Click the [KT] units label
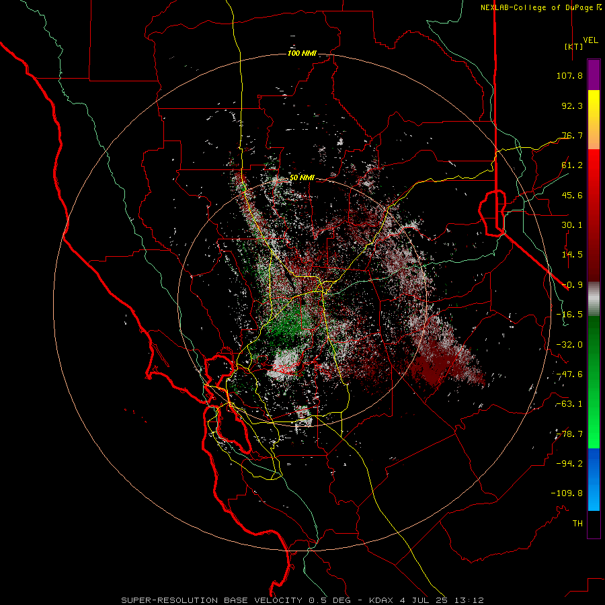 click(x=574, y=46)
